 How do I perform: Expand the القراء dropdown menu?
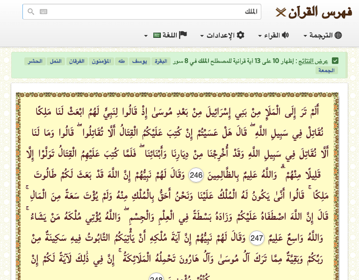pos(273,35)
